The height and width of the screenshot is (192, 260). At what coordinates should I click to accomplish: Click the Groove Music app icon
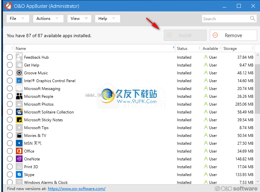19,73
